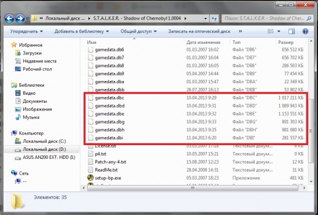Open recent locations dropdown arrow
Viewport: 318px width, 215px height.
(x=27, y=18)
